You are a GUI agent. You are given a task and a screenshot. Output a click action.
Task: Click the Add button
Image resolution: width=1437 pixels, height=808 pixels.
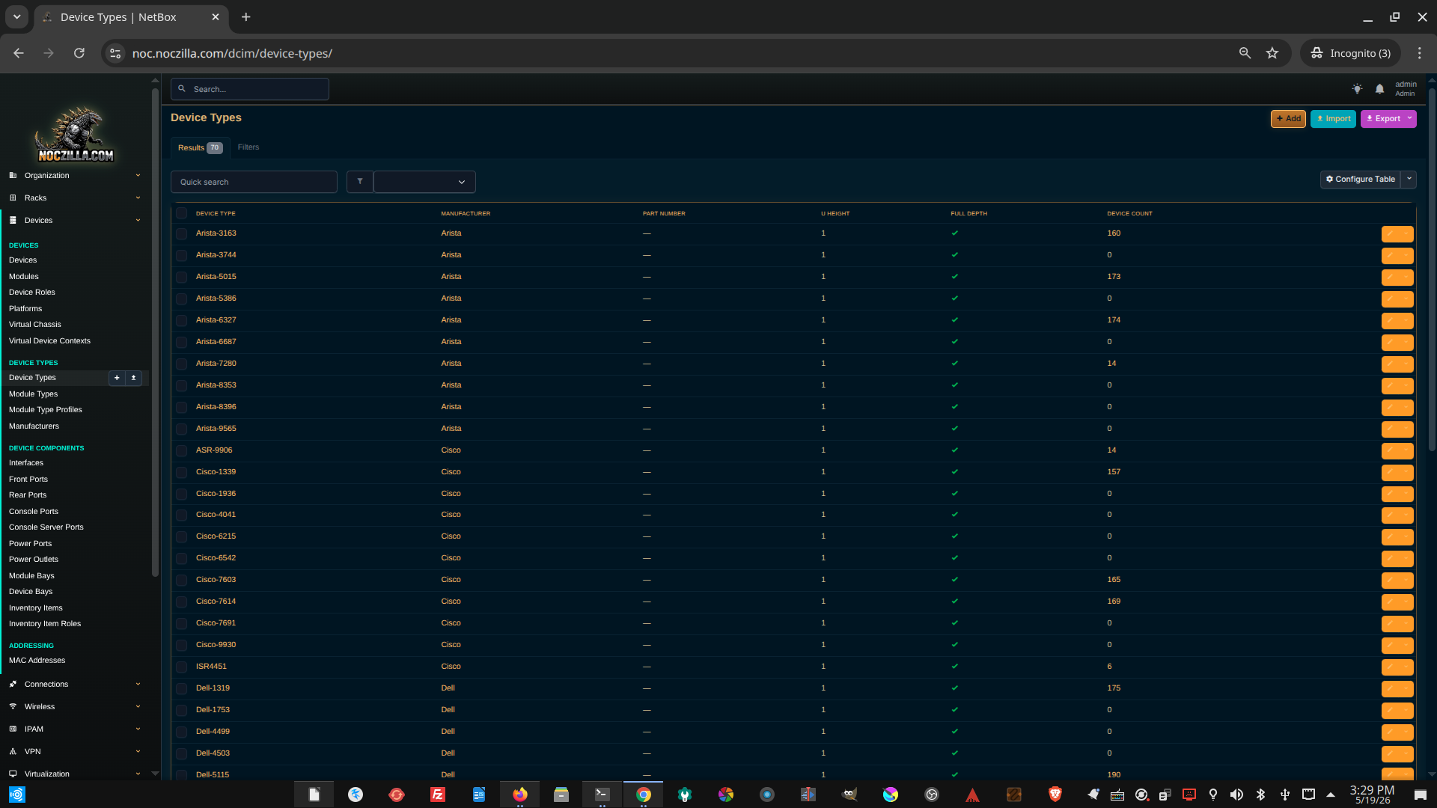(1288, 119)
